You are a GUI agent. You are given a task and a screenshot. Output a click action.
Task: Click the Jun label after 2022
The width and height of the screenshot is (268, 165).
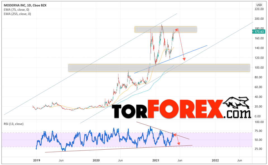click(239, 160)
